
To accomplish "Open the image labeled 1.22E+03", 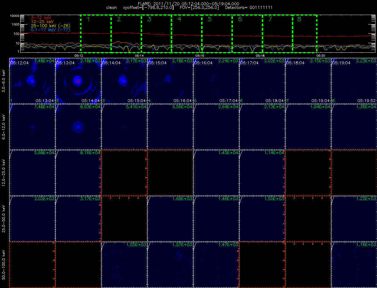I will tap(354, 218).
